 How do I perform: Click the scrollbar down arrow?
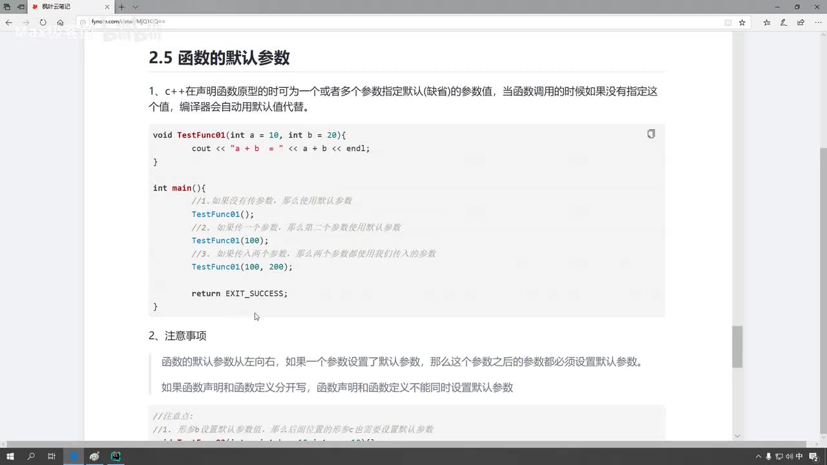[737, 436]
